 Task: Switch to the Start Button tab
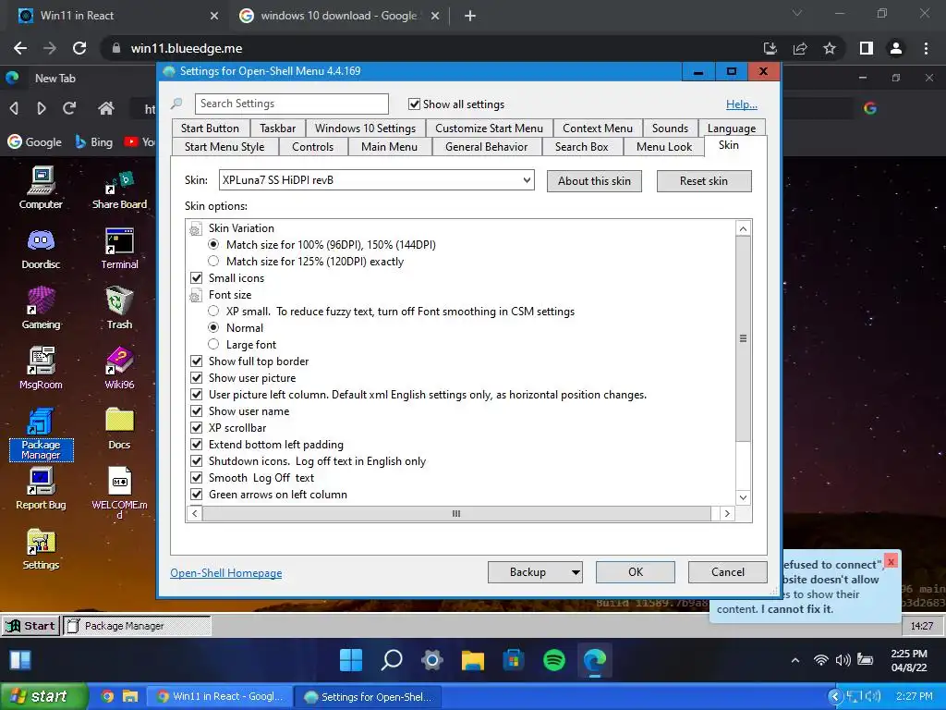coord(210,128)
